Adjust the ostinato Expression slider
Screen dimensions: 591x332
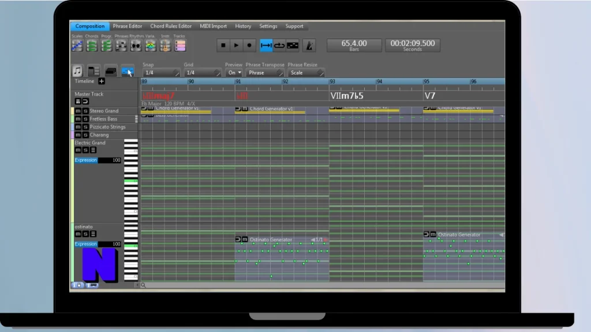(x=98, y=244)
